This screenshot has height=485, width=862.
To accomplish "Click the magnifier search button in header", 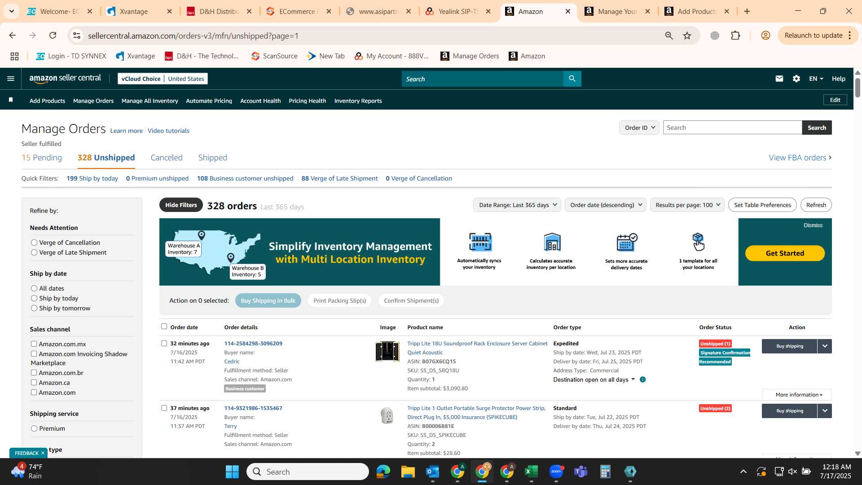I will 572,79.
